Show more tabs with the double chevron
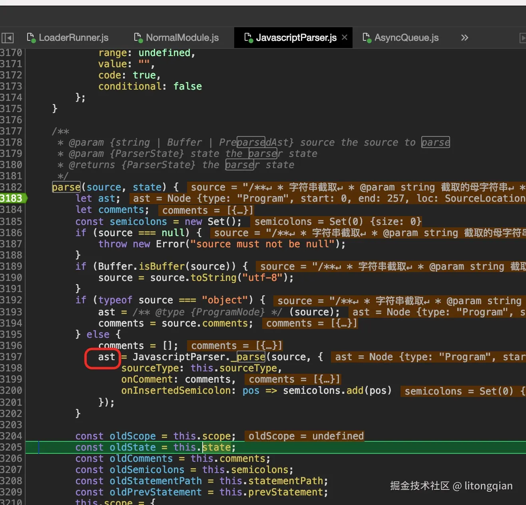The height and width of the screenshot is (505, 526). click(x=464, y=38)
